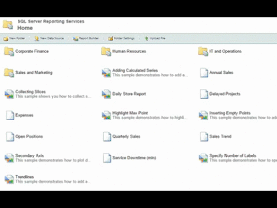Click description text under Secondary Axis

click(x=53, y=160)
